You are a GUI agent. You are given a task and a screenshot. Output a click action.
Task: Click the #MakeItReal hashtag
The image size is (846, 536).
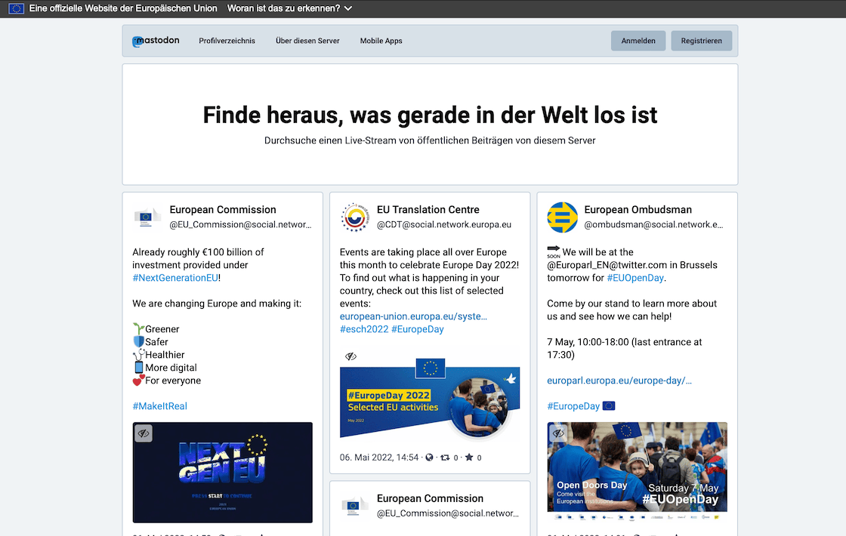coord(159,406)
